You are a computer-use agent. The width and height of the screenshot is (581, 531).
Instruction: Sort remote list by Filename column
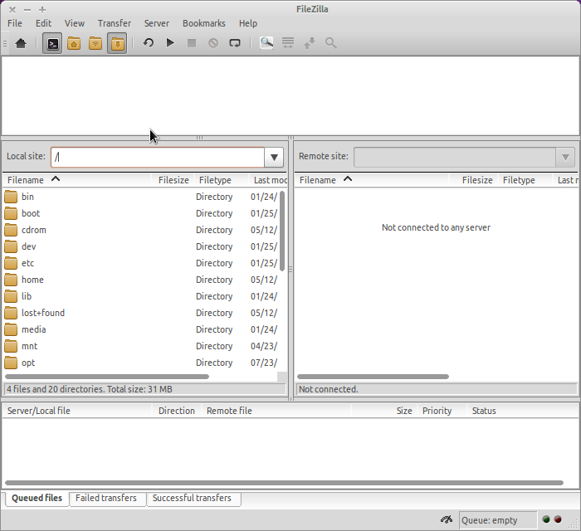coord(372,180)
